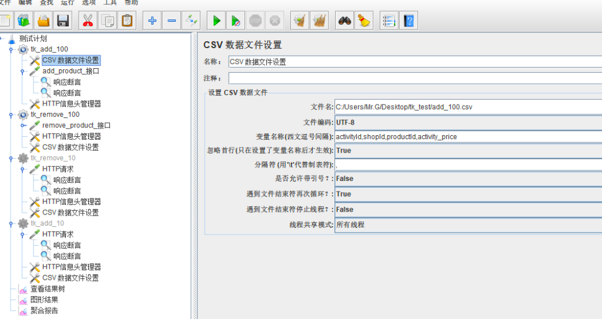Open the 帮助 menu
This screenshot has width=602, height=319.
pyautogui.click(x=131, y=3)
